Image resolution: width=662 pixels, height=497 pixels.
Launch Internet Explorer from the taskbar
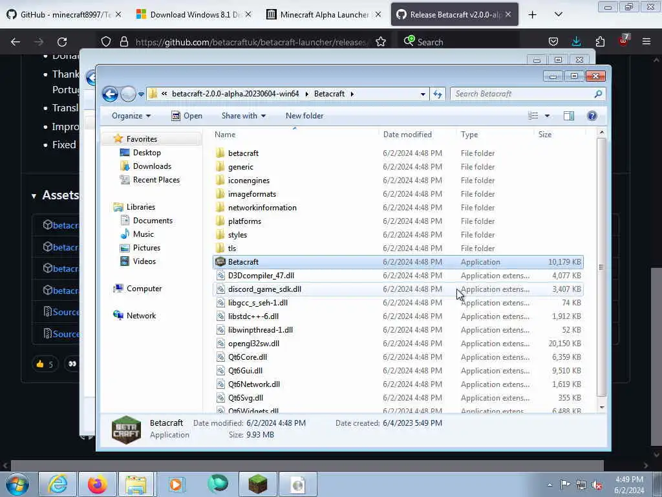[58, 484]
